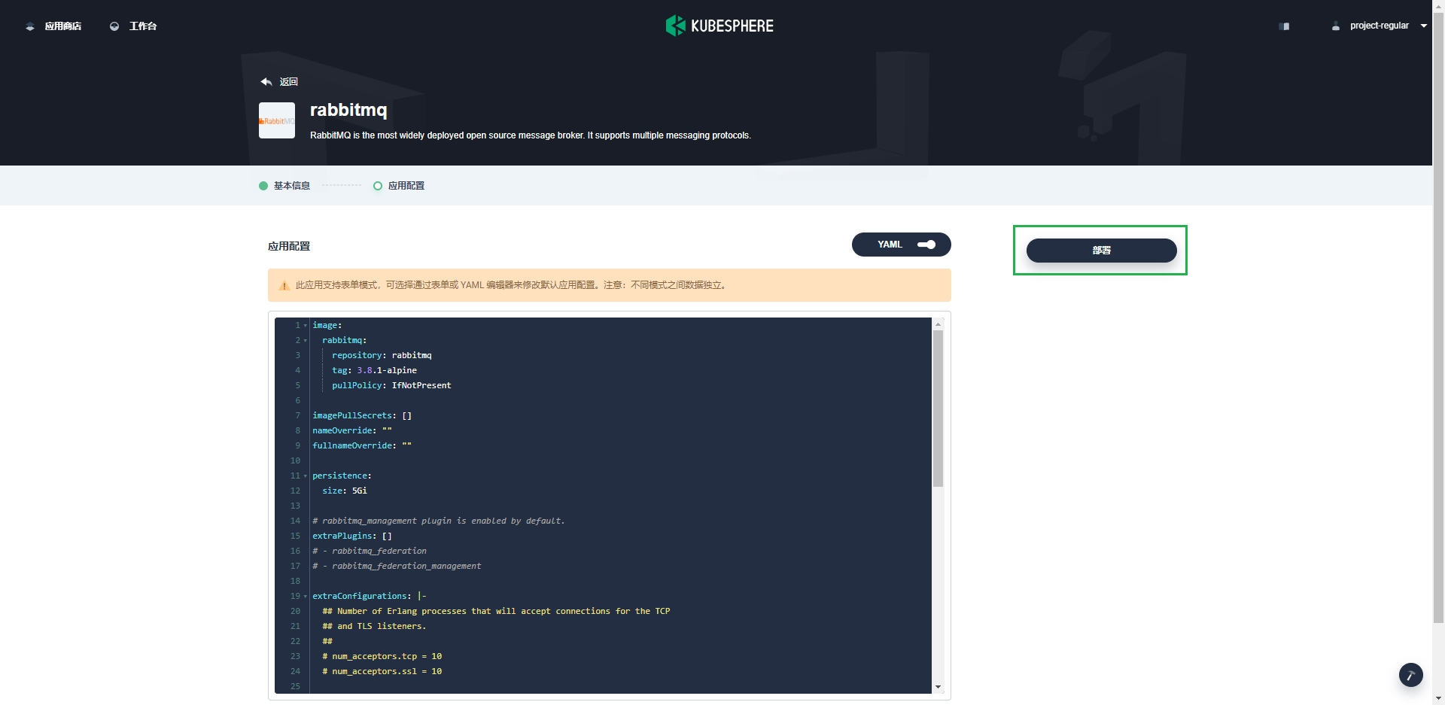
Task: Click the 工作台 menu label
Action: pos(143,26)
